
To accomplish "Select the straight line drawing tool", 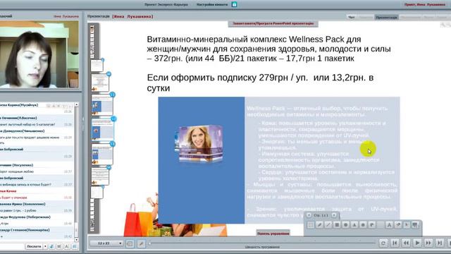I will point(328,225).
